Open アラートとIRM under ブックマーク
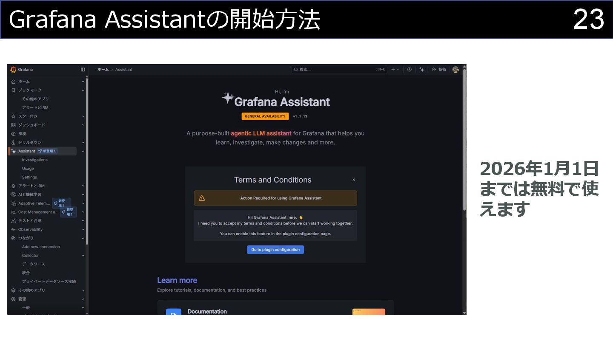Screen dimensions: 613x344 click(x=35, y=107)
